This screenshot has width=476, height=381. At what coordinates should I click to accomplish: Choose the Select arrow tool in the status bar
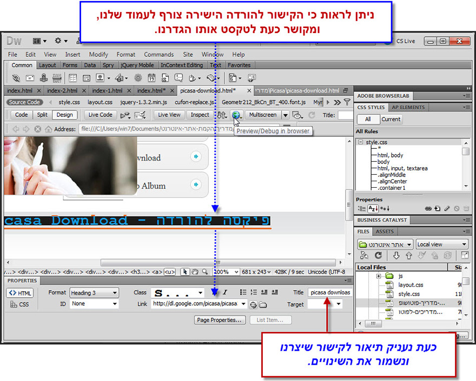coord(185,272)
